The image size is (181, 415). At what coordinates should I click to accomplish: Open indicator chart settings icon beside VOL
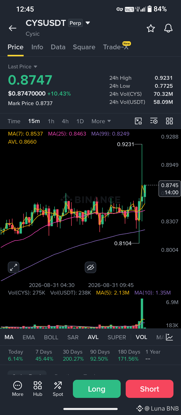(x=169, y=337)
